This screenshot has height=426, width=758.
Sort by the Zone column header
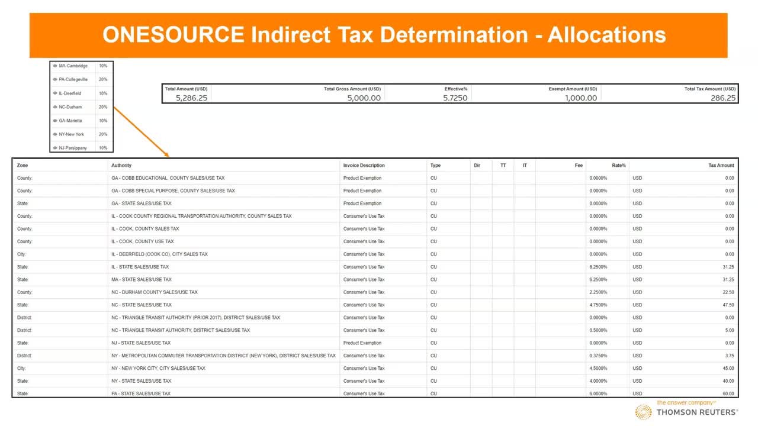point(23,166)
